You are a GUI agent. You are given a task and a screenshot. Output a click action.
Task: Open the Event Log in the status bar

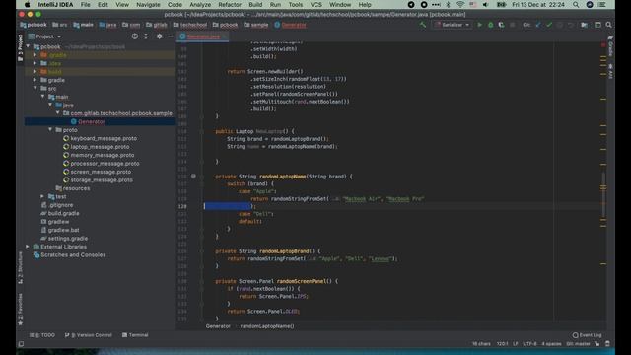[x=588, y=335]
